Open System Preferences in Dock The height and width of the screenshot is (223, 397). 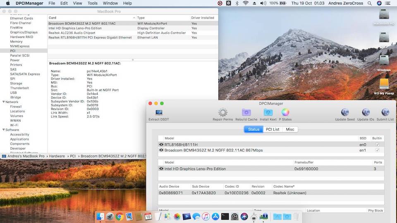pyautogui.click(x=235, y=216)
